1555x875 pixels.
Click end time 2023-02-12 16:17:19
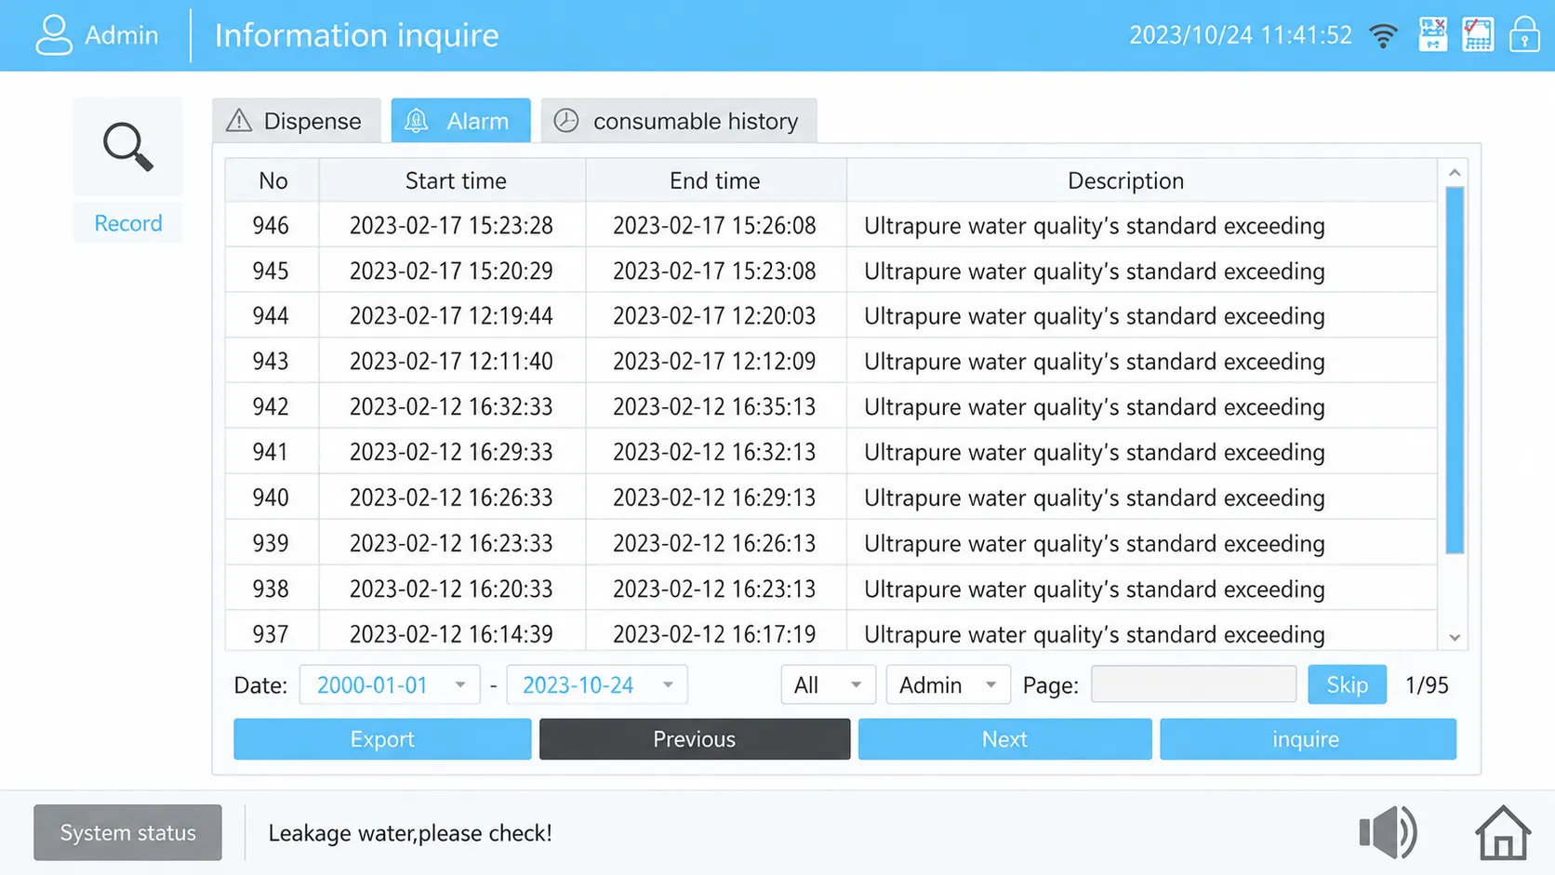pos(714,634)
